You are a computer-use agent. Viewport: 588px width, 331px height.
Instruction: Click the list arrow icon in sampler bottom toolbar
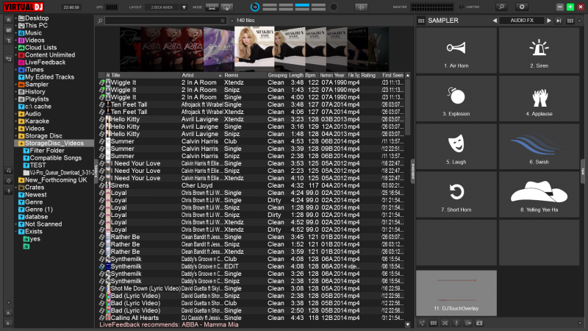tap(467, 323)
